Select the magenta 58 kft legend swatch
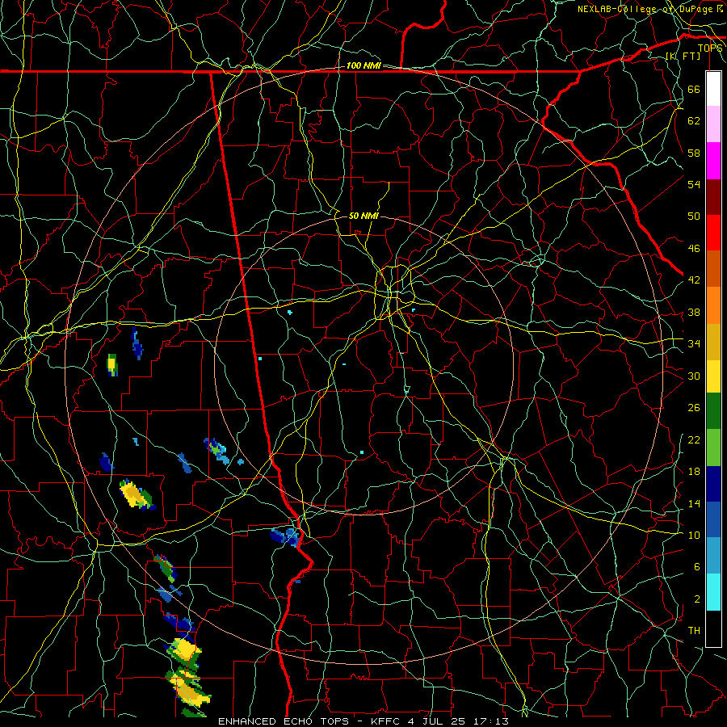 click(x=713, y=161)
